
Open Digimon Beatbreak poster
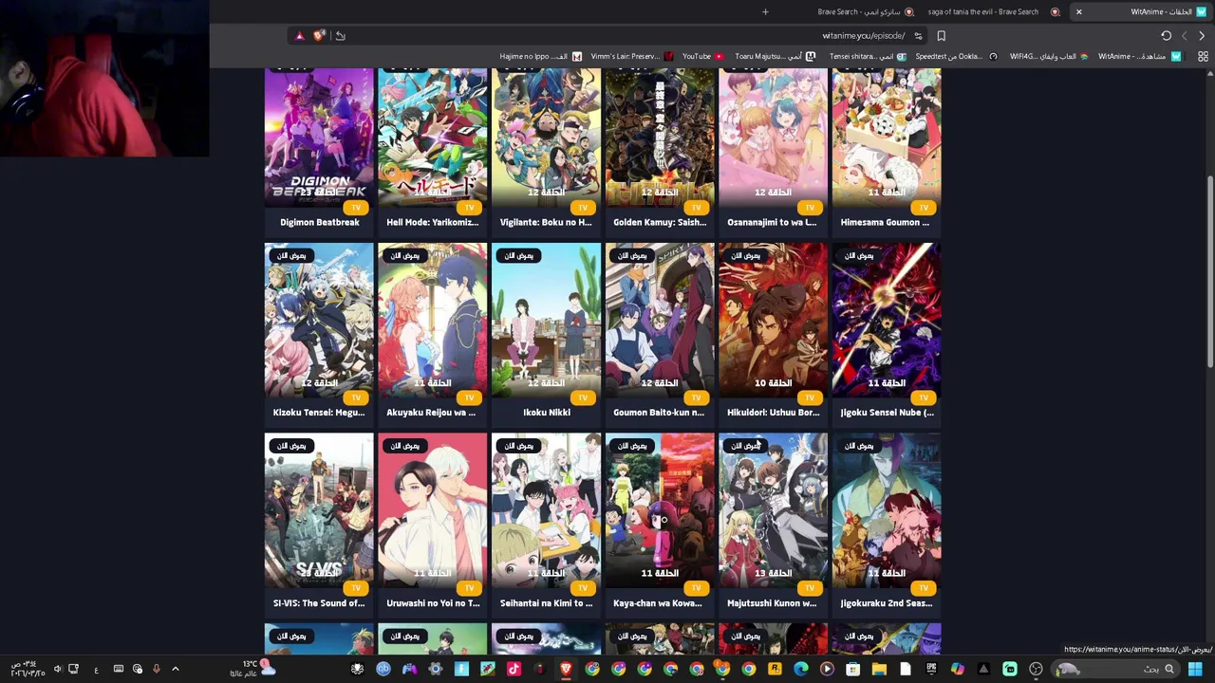tap(319, 137)
